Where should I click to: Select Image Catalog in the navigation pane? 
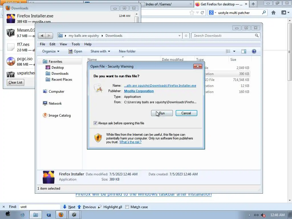click(60, 115)
